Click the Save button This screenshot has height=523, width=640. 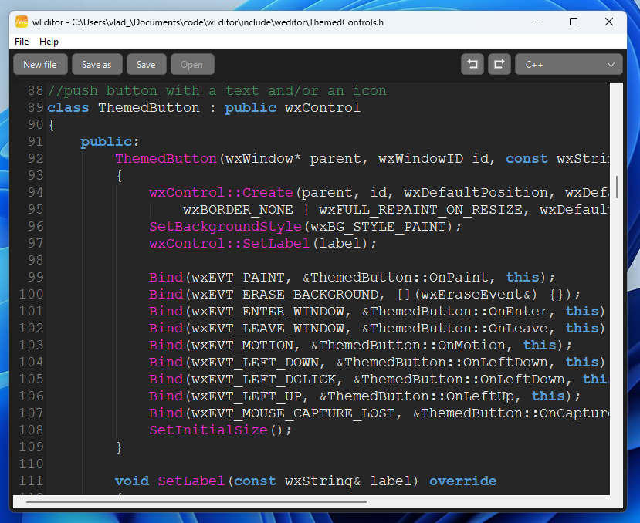pyautogui.click(x=146, y=64)
